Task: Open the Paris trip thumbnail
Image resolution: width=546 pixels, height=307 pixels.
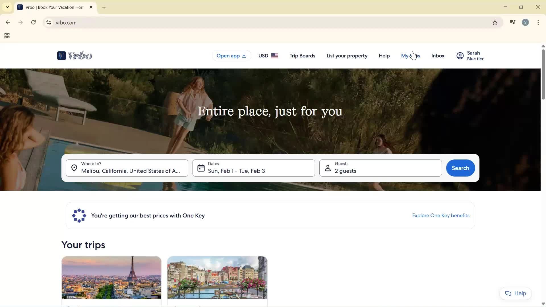Action: coord(111,277)
